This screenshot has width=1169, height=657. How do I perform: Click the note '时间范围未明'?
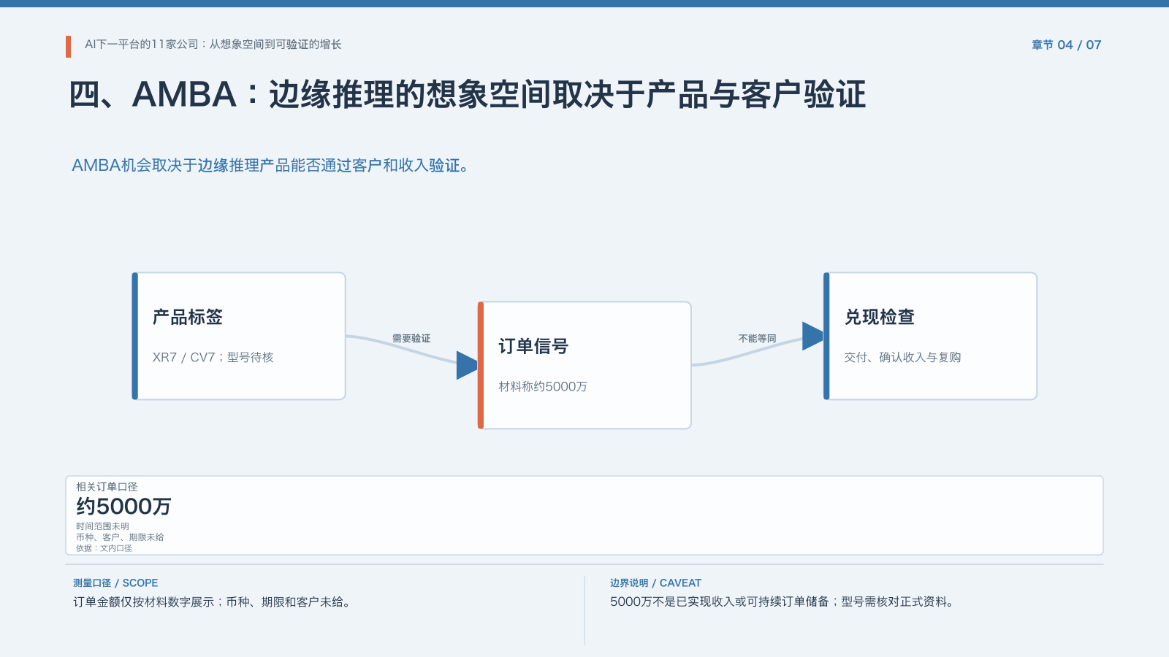[102, 526]
